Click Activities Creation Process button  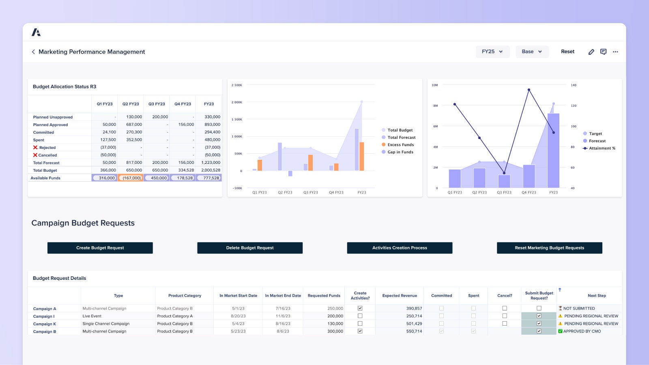click(x=399, y=248)
